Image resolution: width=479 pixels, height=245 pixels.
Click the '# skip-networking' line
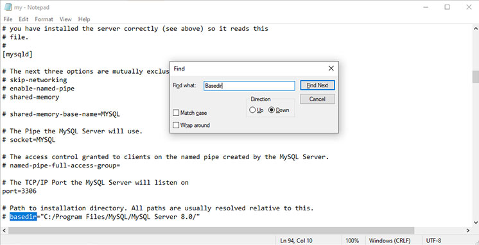tap(35, 80)
